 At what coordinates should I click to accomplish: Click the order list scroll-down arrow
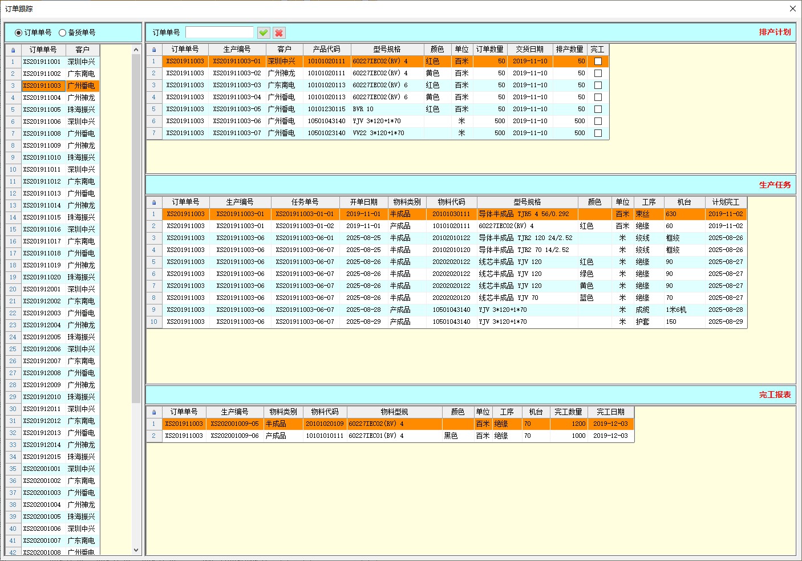tap(136, 550)
